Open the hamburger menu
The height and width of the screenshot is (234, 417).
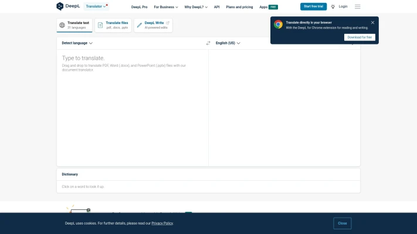(x=357, y=6)
